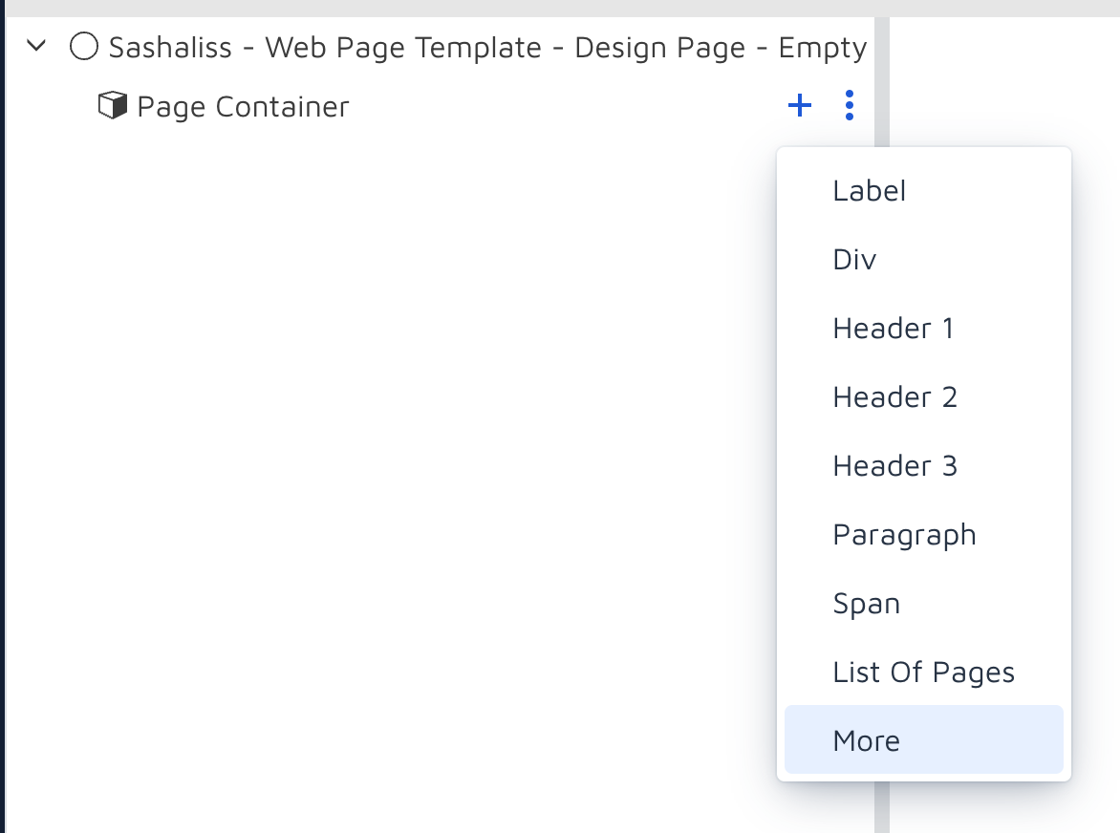
Task: Select the Page Container tree item
Action: point(244,106)
